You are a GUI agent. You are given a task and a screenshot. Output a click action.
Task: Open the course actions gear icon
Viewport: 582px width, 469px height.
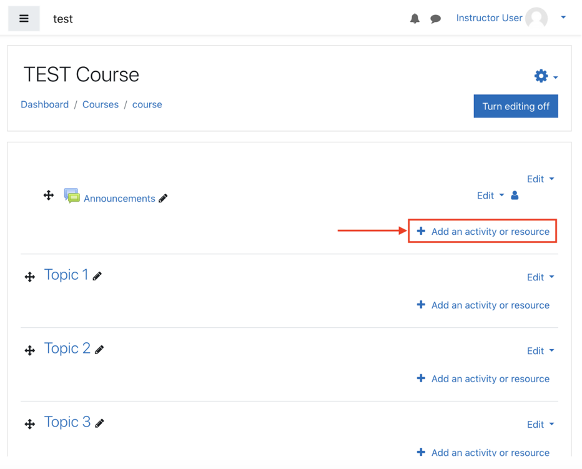(541, 76)
